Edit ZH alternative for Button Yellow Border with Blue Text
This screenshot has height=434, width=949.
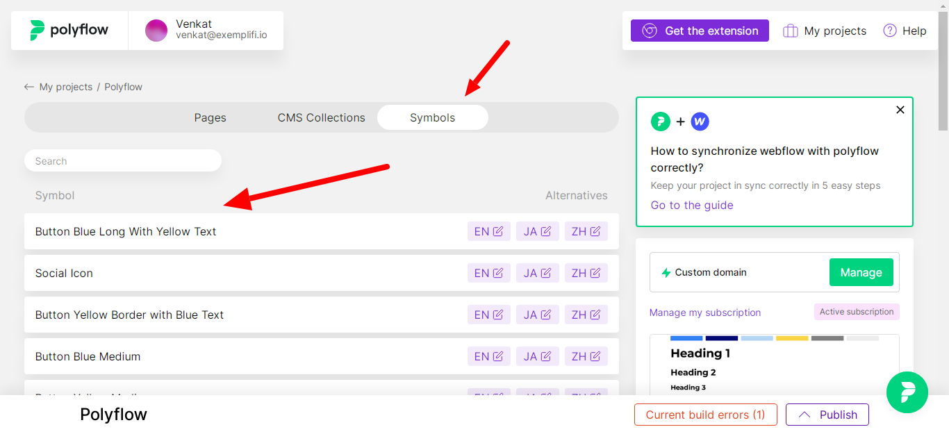click(x=586, y=315)
